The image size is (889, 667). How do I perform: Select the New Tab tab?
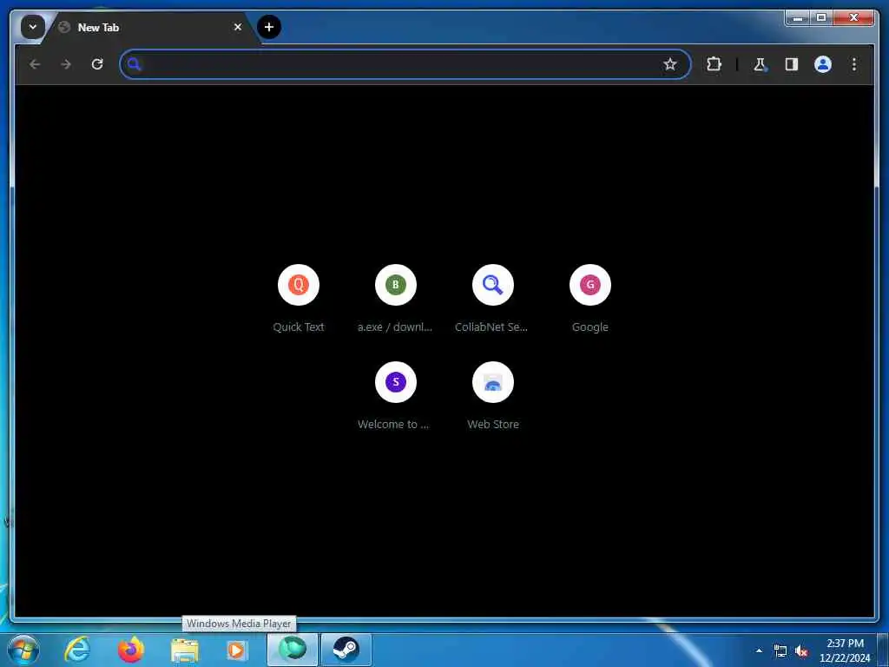point(150,27)
